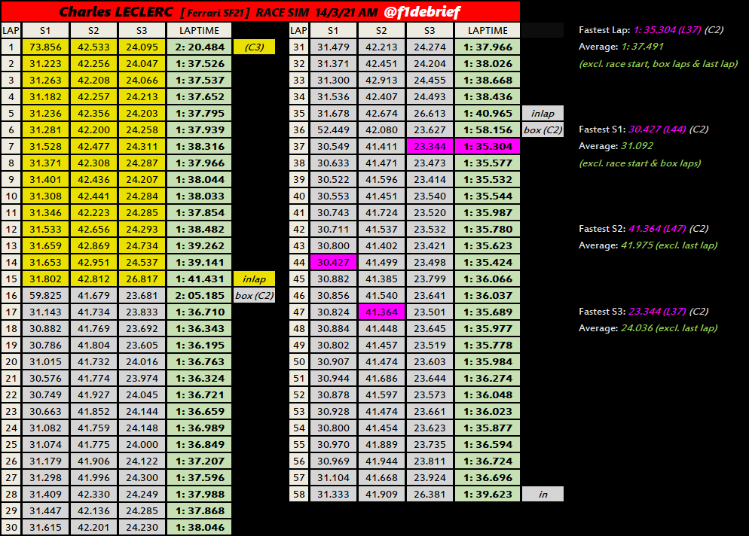749x536 pixels.
Task: Select lap 44 laptime 1:35.424
Action: [488, 262]
